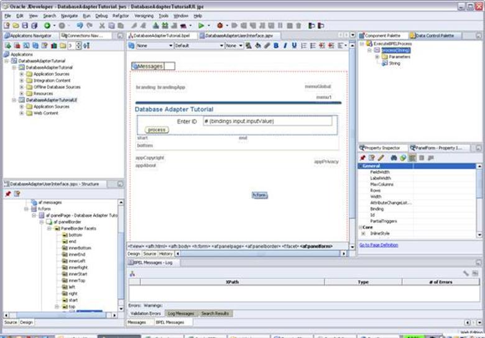Click the bulleted list formatting icon
The height and width of the screenshot is (338, 485).
pos(313,46)
